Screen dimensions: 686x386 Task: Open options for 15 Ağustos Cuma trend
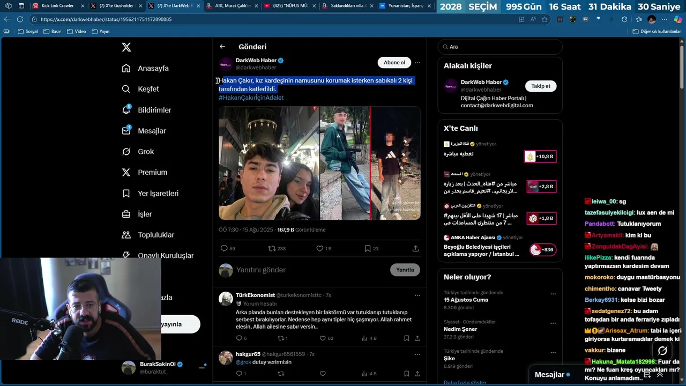(553, 294)
